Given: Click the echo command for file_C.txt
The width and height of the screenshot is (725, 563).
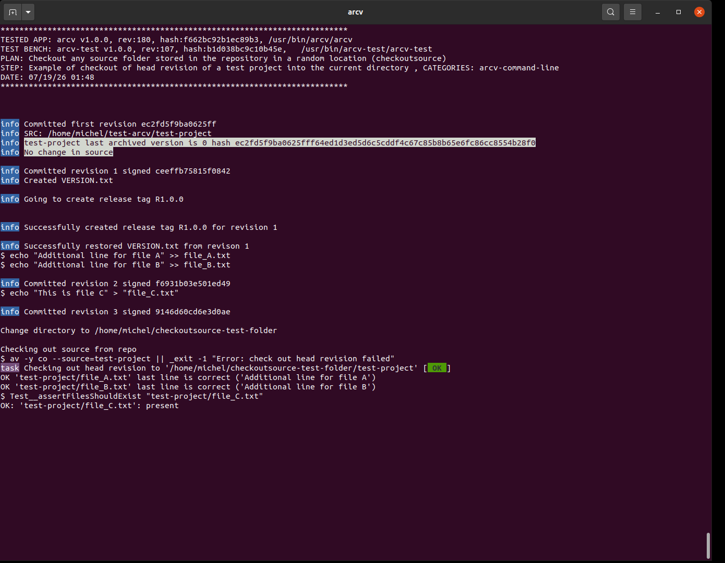Looking at the screenshot, I should 90,293.
